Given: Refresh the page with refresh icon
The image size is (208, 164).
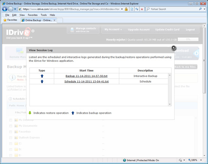Looking at the screenshot, I should tap(137, 9).
